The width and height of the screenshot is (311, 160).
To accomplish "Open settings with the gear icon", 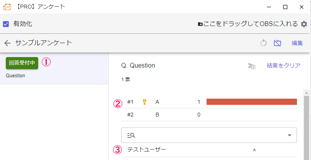I will 304,24.
